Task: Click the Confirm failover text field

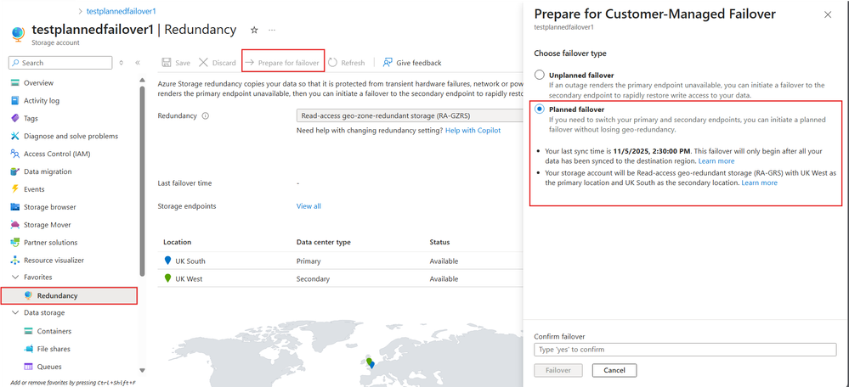Action: [685, 350]
